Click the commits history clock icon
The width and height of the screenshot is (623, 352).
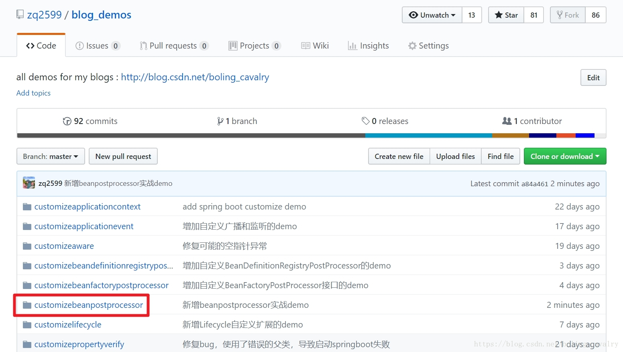pyautogui.click(x=67, y=121)
